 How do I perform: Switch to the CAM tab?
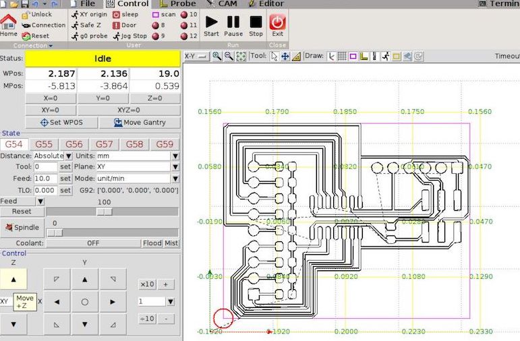[x=222, y=3]
